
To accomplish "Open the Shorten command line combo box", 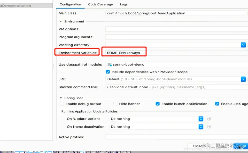I will (x=177, y=87).
